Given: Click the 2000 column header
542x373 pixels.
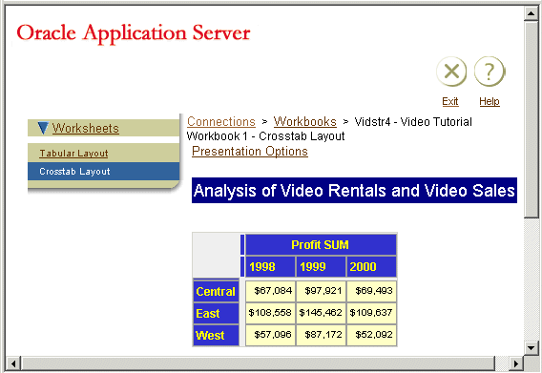Looking at the screenshot, I should click(x=371, y=266).
